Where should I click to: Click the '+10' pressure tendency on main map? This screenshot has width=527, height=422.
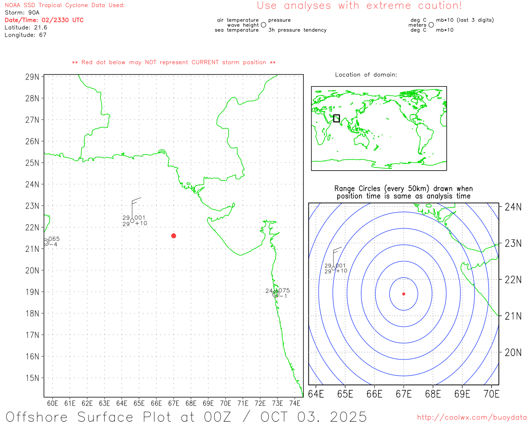(x=141, y=223)
